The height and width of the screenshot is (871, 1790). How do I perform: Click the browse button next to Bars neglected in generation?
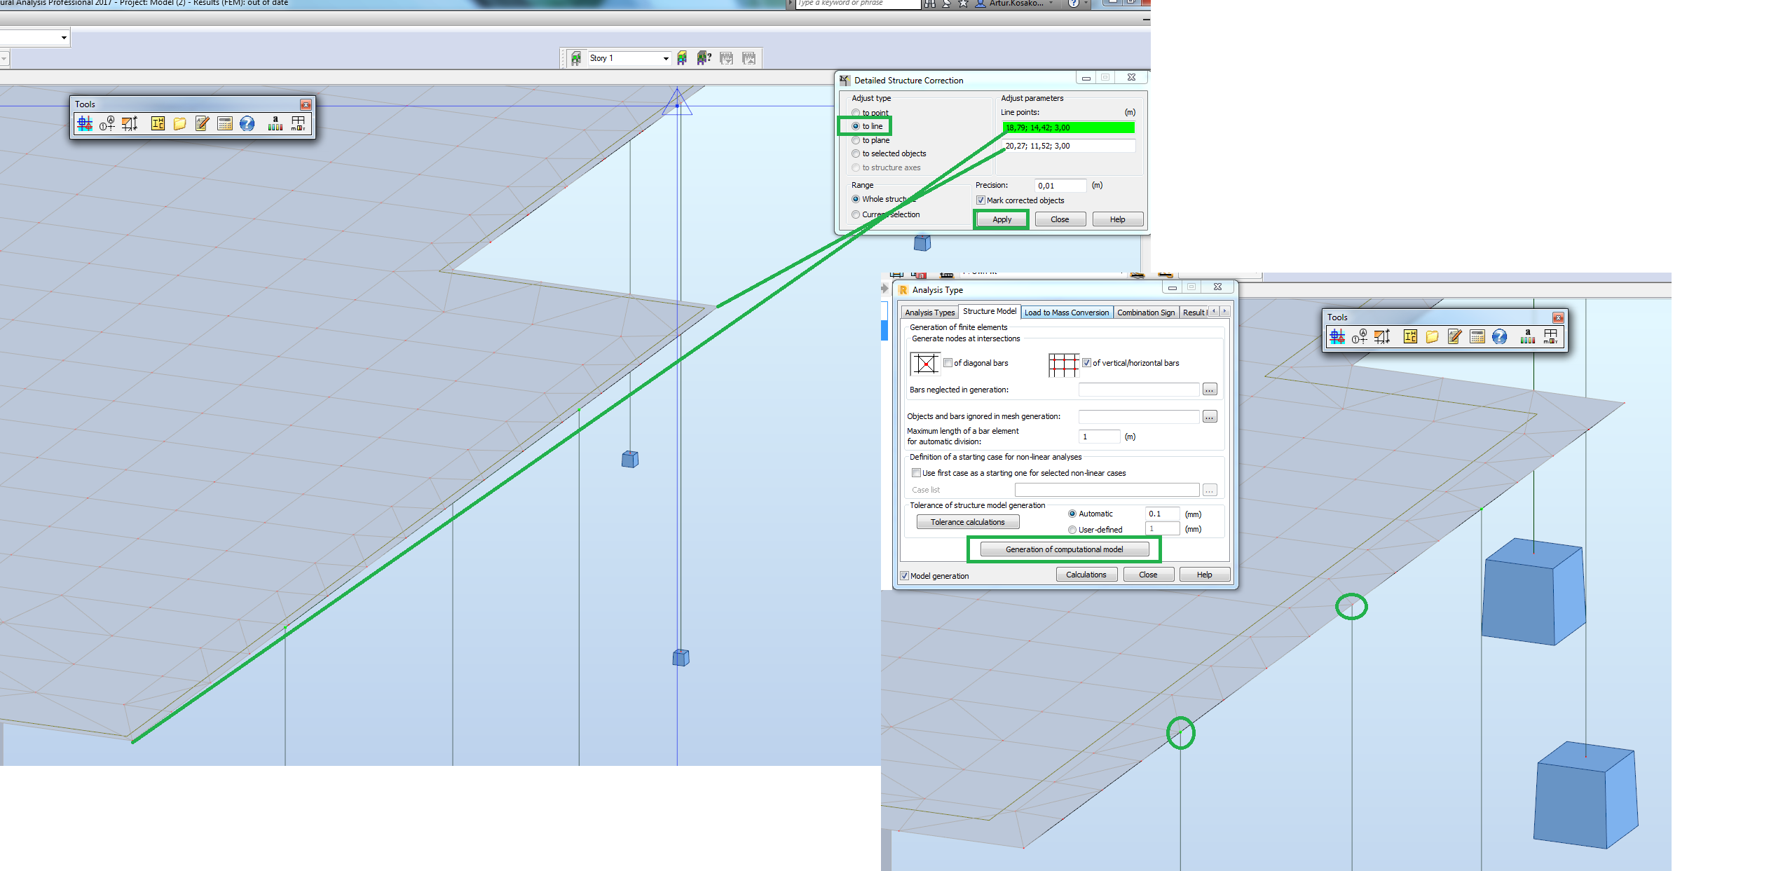pos(1208,390)
